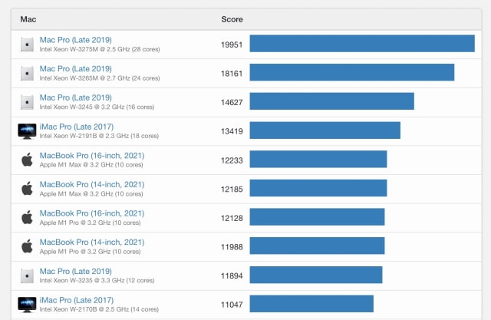Select the iMac Pro icon beside Xeon W-2170B
This screenshot has width=491, height=320.
(27, 304)
